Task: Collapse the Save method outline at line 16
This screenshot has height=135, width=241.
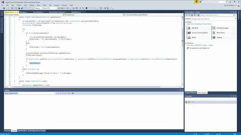Action: pyautogui.click(x=15, y=17)
